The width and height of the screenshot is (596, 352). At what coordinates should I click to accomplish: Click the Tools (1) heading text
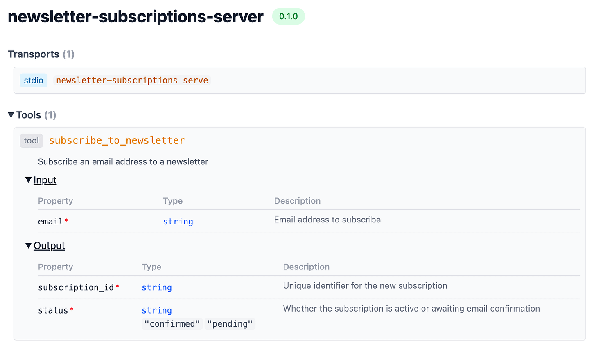(x=36, y=115)
